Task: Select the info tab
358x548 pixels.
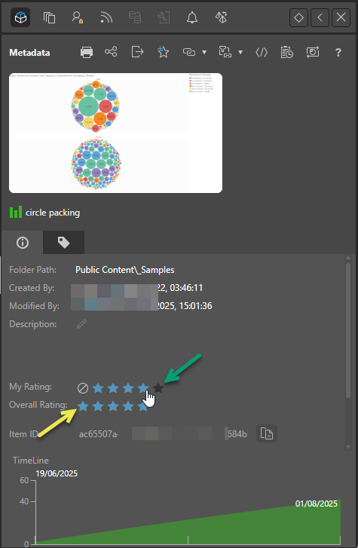Action: pyautogui.click(x=23, y=242)
